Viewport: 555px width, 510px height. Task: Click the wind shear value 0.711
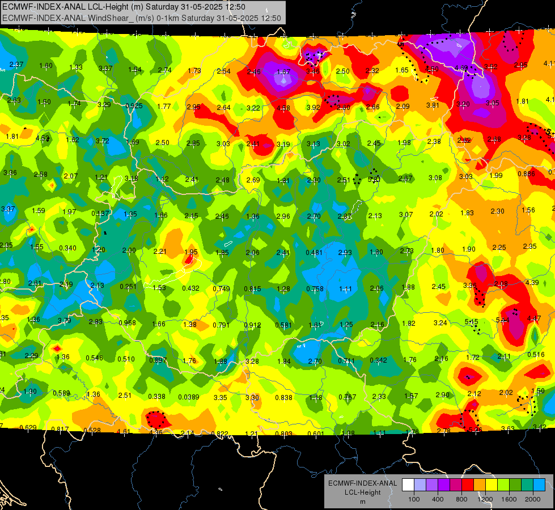347,361
